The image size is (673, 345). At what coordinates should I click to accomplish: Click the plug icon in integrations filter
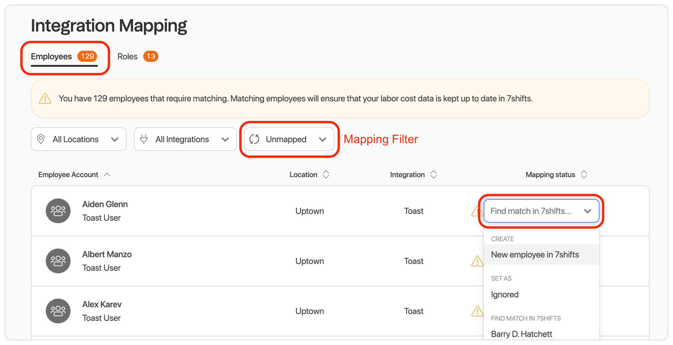pos(144,139)
